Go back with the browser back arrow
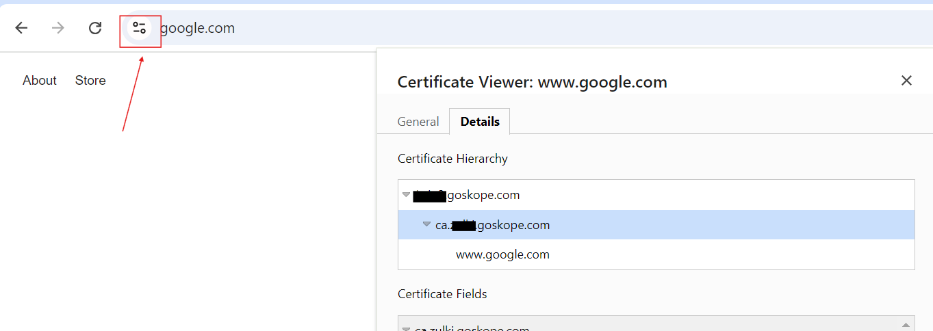This screenshot has width=933, height=331. [21, 28]
